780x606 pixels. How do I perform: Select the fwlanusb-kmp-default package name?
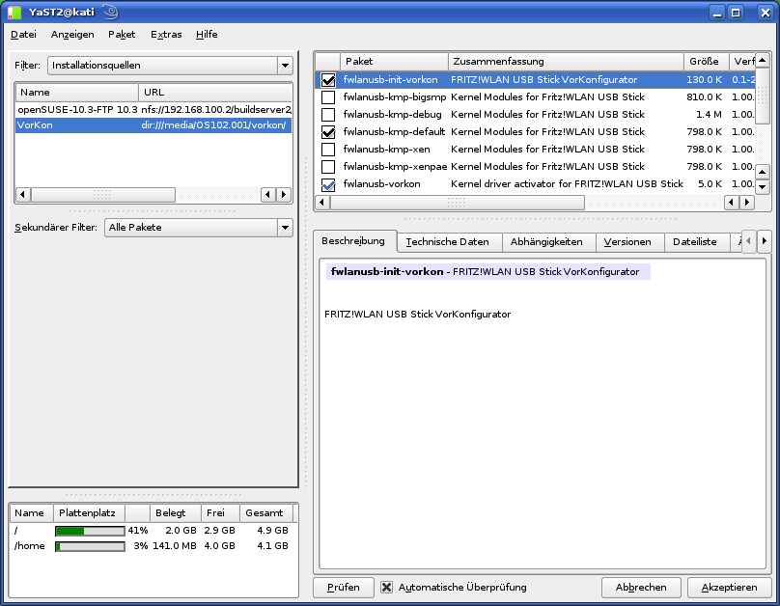[394, 132]
